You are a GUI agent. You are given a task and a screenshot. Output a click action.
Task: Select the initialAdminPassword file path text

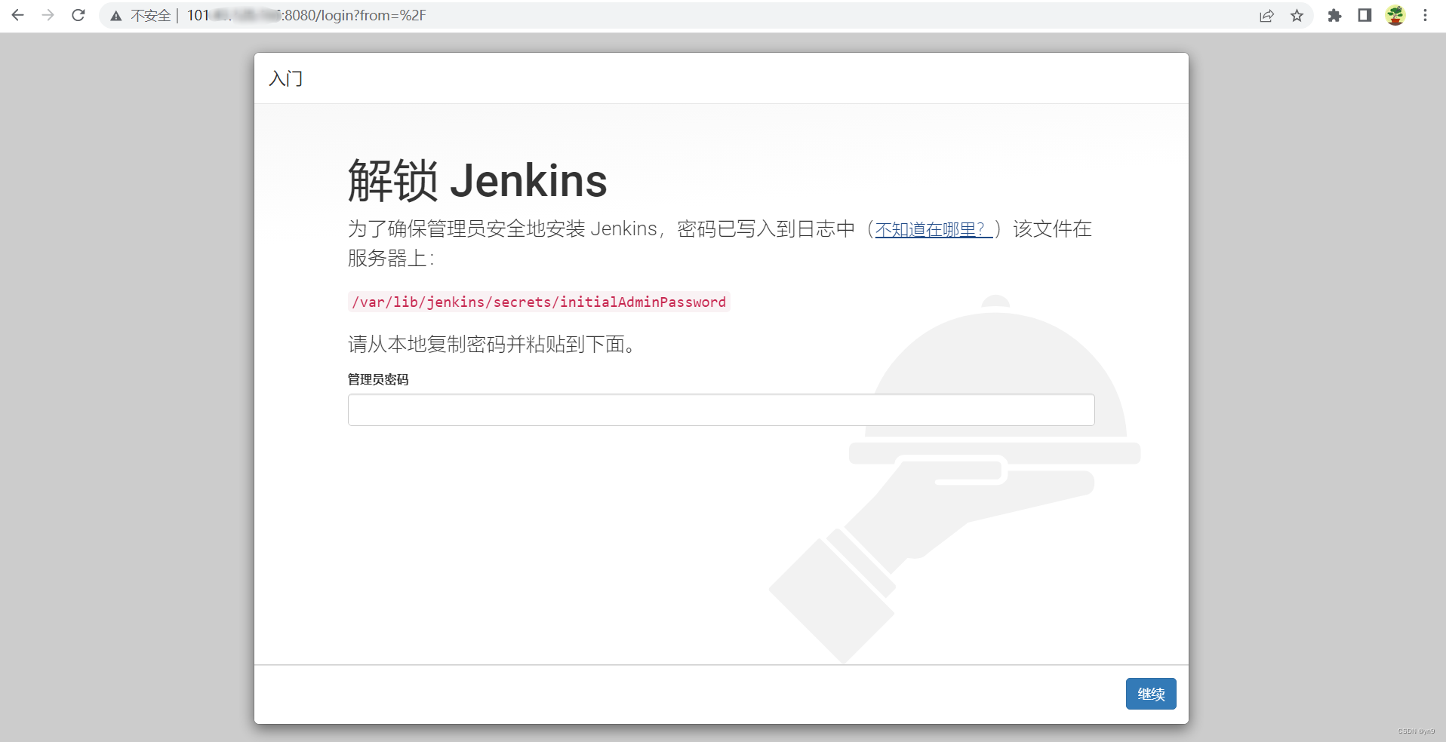coord(539,302)
